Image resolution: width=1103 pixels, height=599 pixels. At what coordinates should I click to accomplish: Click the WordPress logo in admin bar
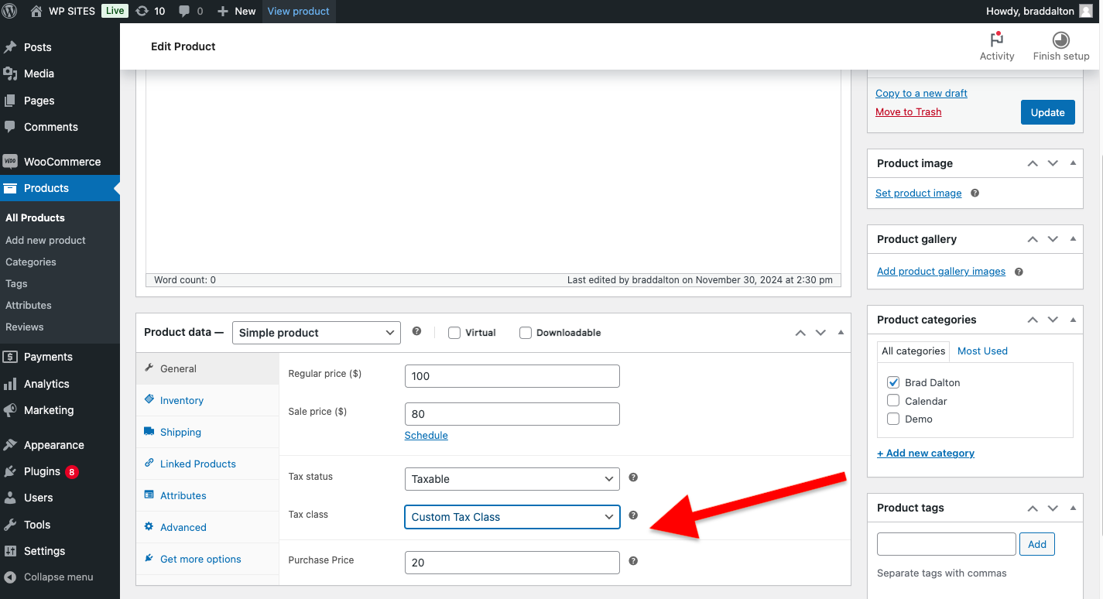(x=10, y=11)
